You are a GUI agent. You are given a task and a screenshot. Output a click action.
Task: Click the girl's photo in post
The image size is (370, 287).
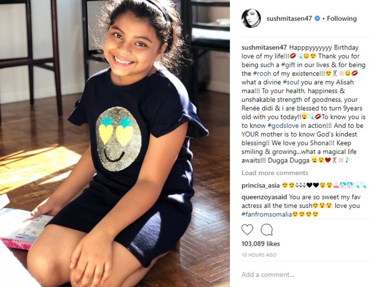[x=115, y=143]
